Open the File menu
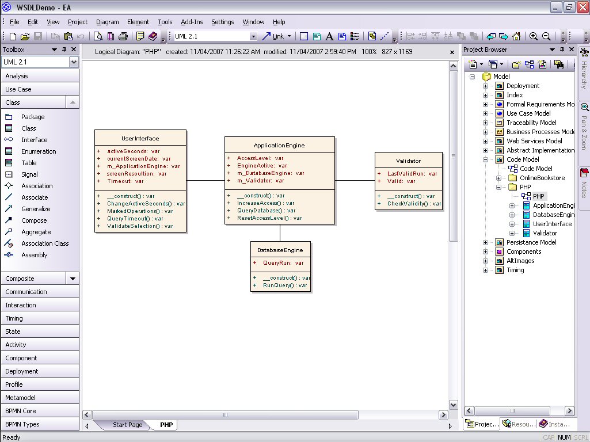Viewport: 590px width, 442px height. (x=14, y=22)
